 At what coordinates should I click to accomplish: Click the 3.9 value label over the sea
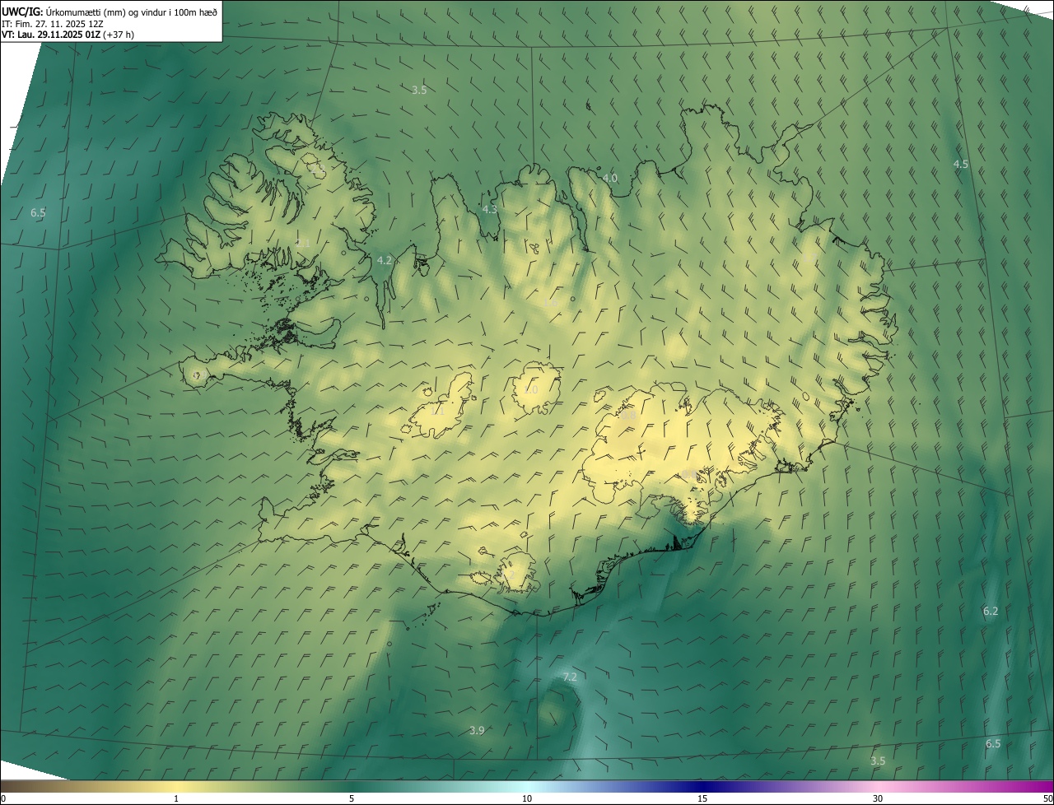(x=477, y=730)
